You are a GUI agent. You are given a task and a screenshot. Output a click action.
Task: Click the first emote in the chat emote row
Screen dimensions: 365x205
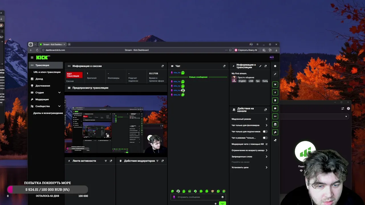coord(173,191)
